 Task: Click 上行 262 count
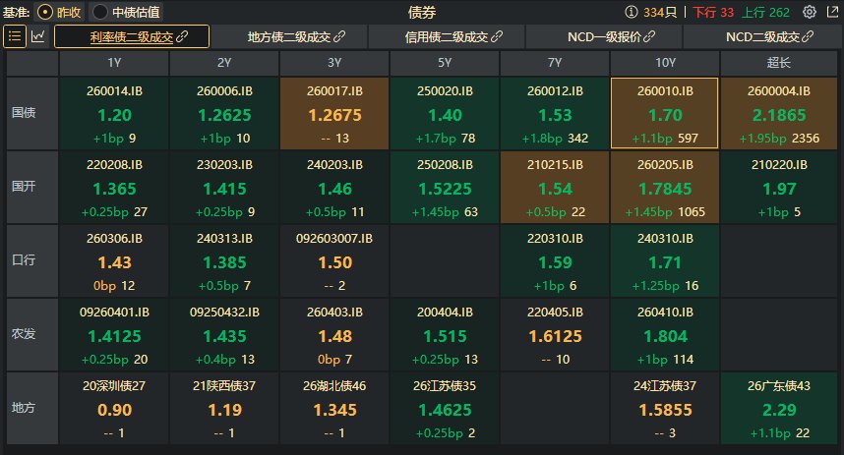(x=765, y=12)
